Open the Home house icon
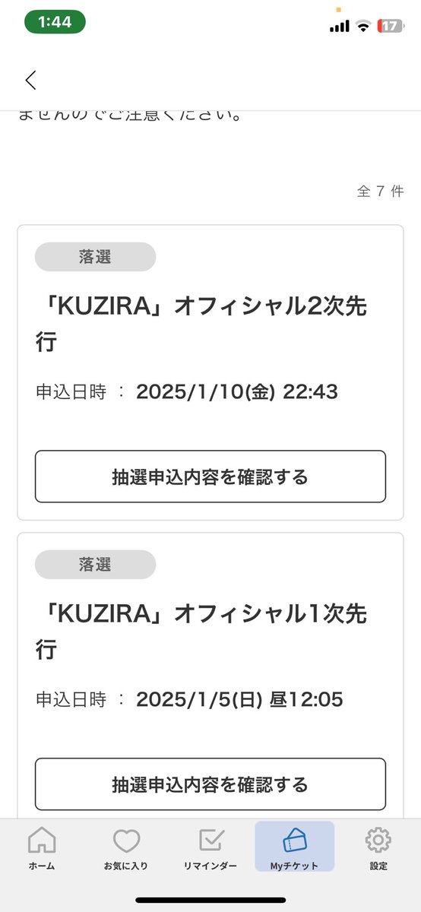421x912 pixels. [x=42, y=840]
